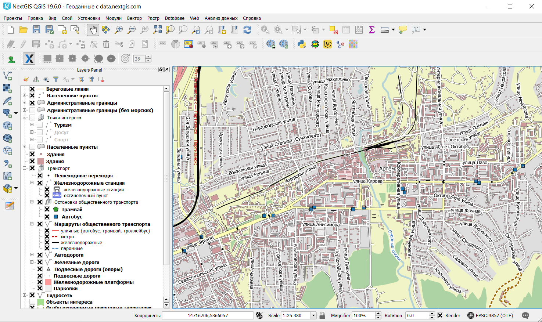This screenshot has width=542, height=322.
Task: Open the Scale dropdown arrow
Action: point(313,315)
